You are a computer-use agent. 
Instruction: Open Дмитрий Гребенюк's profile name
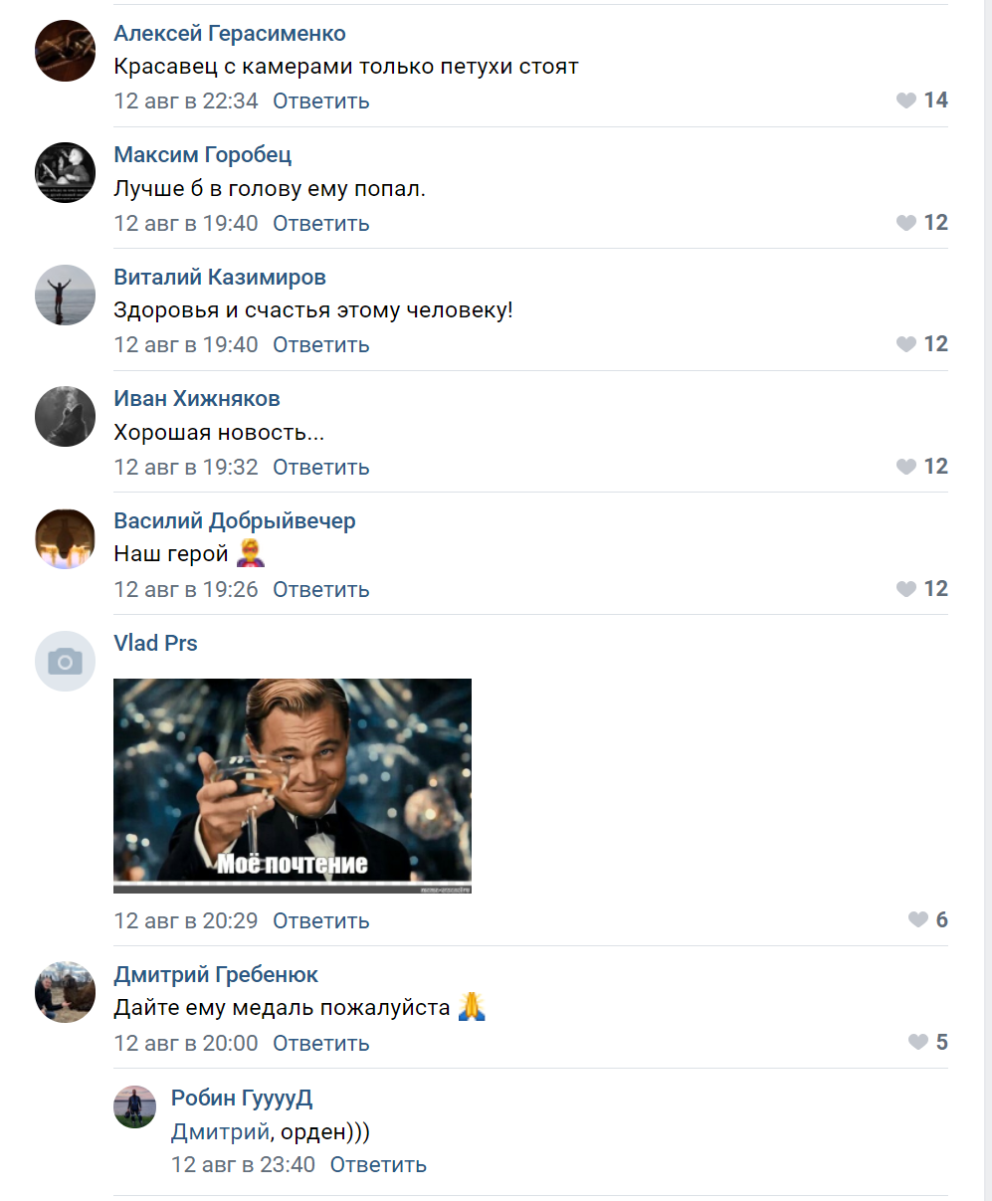216,975
